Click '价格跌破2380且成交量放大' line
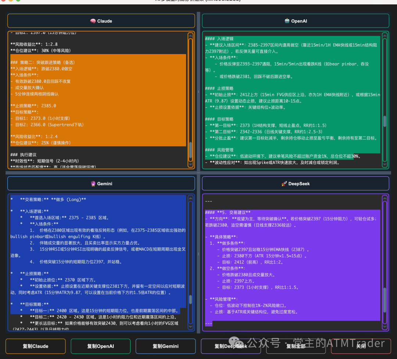This screenshot has height=359, width=397. click(246, 275)
